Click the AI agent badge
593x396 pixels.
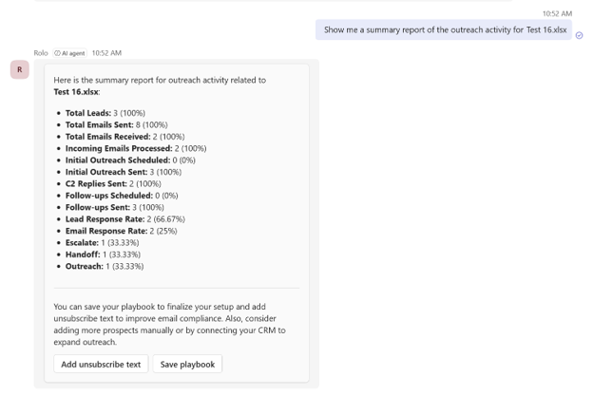pos(70,53)
